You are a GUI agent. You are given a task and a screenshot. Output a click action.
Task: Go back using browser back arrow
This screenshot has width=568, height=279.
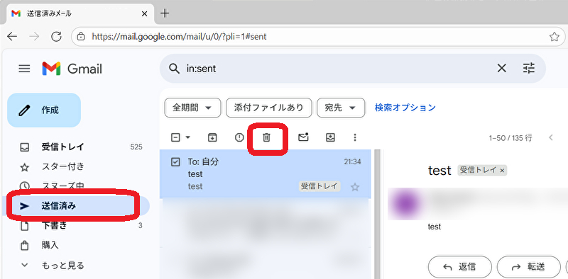(12, 36)
